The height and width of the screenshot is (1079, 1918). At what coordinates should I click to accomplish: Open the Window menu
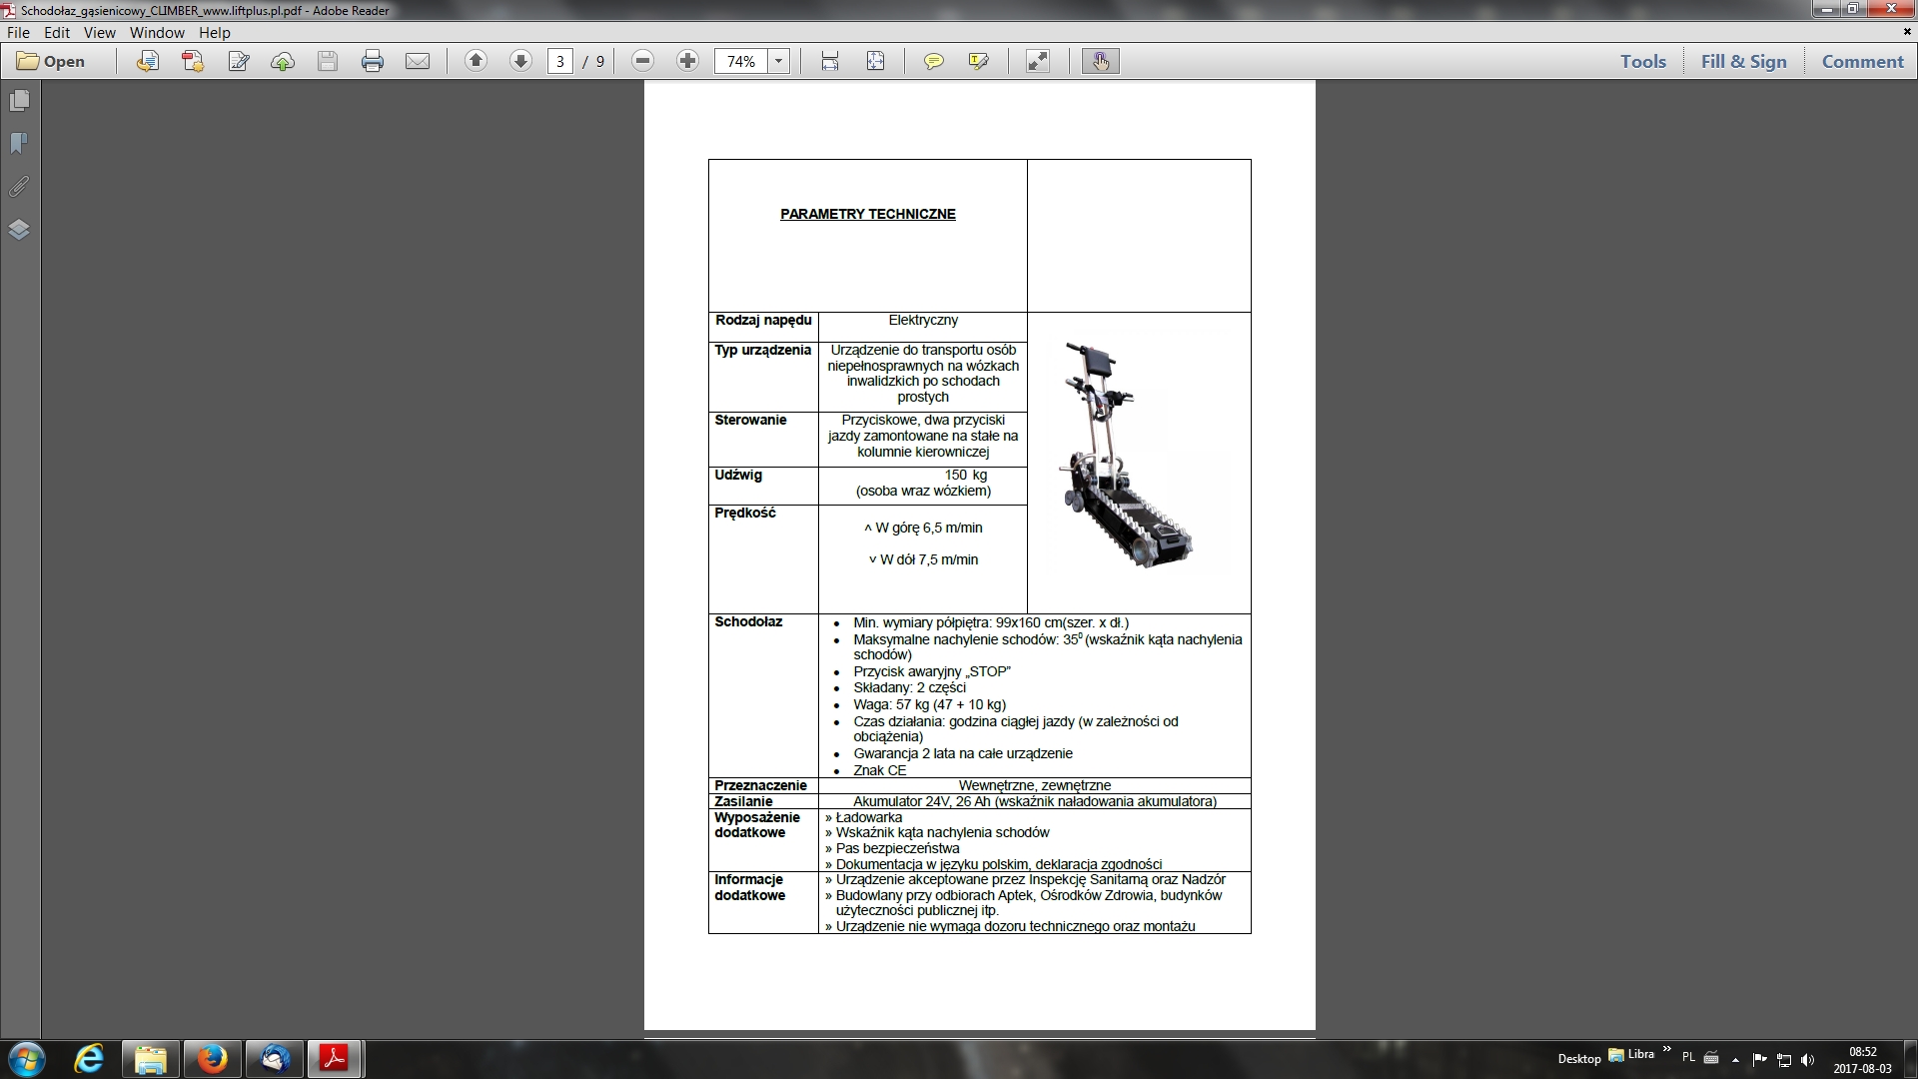tap(157, 33)
